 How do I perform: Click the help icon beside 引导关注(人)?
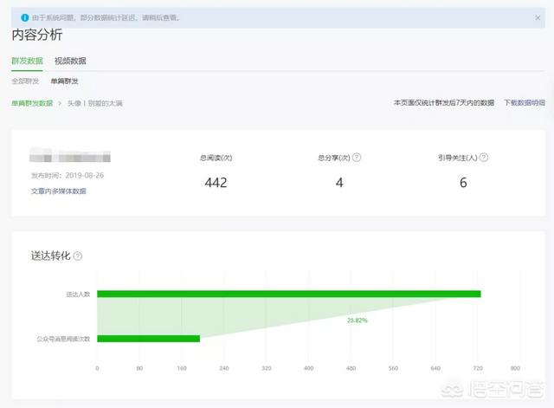coord(484,158)
